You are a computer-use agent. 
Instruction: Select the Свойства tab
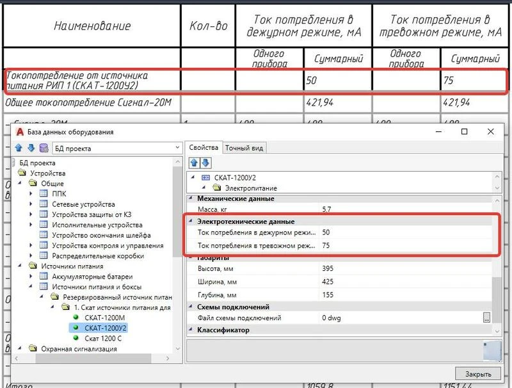tap(204, 146)
